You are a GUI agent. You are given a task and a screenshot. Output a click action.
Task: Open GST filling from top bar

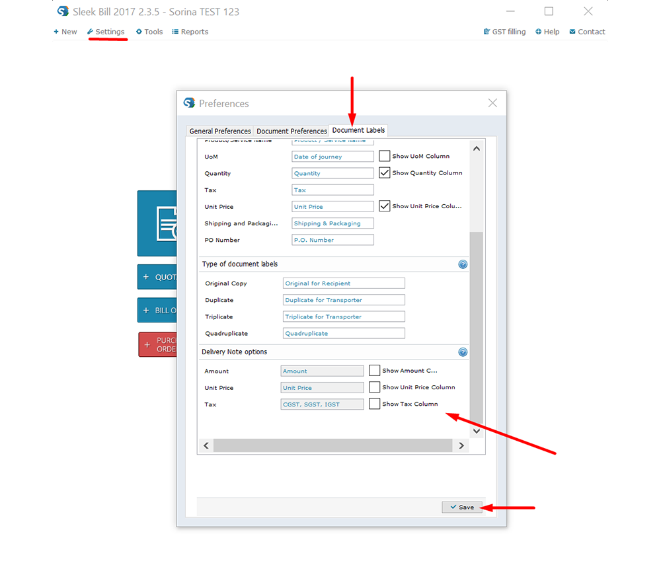505,32
